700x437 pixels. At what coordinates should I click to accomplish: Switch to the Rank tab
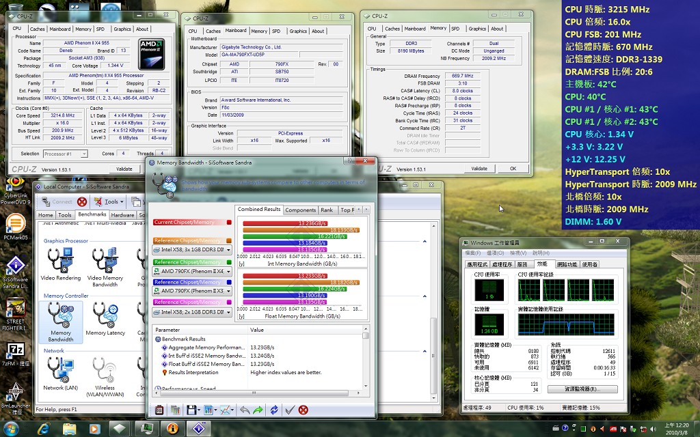tap(327, 210)
